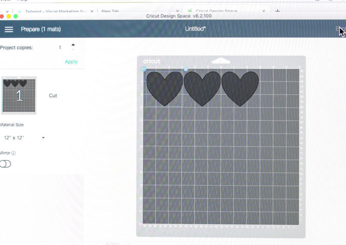This screenshot has width=346, height=245.
Task: Close the New Tab browser tab
Action: [177, 11]
